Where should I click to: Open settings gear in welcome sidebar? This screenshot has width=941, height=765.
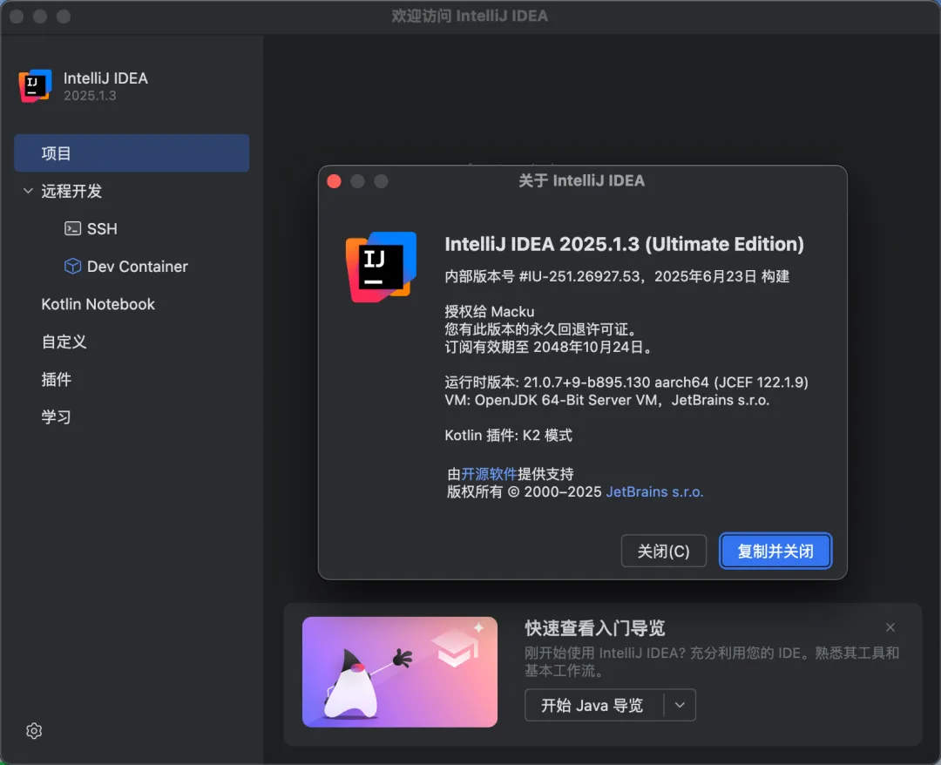point(34,730)
